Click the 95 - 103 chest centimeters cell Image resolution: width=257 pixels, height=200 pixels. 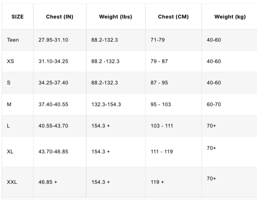(x=161, y=104)
